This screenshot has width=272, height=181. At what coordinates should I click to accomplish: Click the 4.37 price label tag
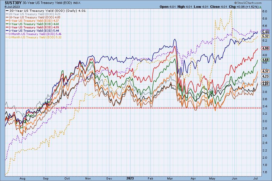[265, 71]
